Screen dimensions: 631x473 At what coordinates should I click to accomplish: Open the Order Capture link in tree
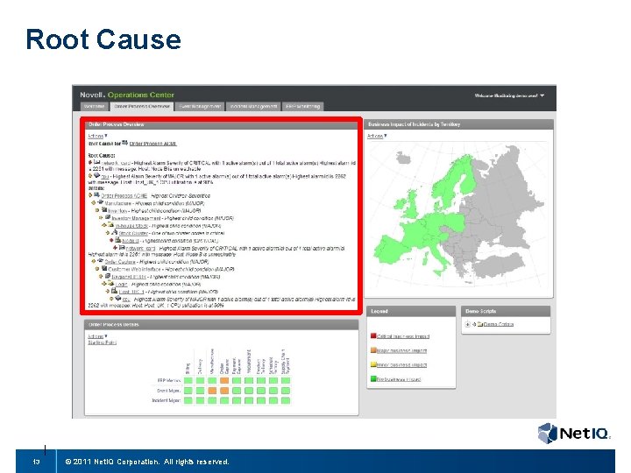120,262
